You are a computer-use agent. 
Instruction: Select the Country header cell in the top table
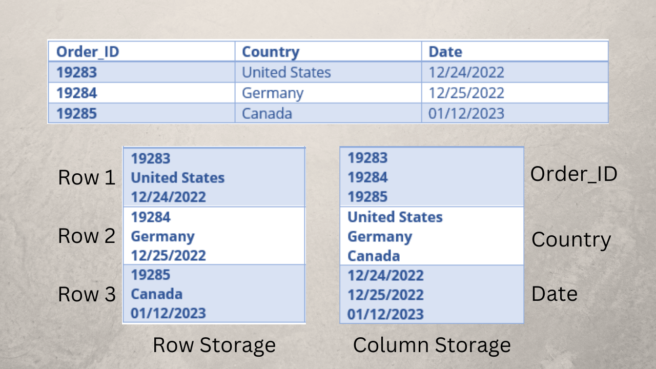[271, 52]
